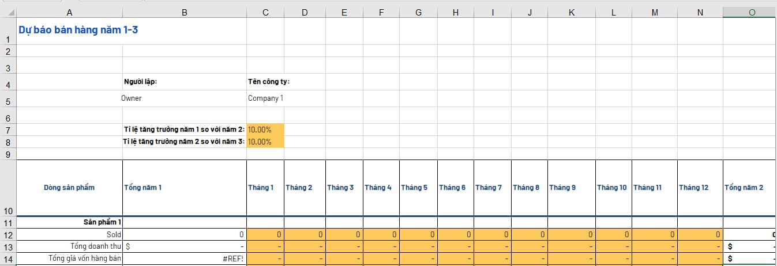777x266 pixels.
Task: Select the 'Owner' cell
Action: click(x=132, y=98)
